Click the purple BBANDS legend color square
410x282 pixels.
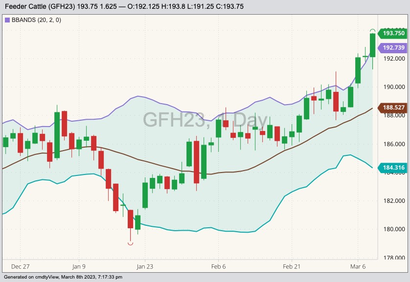click(x=7, y=20)
